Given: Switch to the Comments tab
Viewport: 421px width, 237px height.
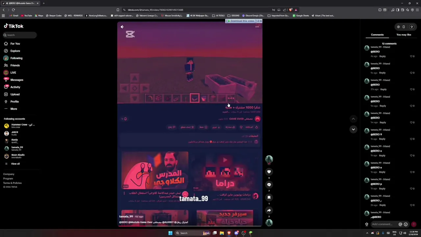Looking at the screenshot, I should (377, 35).
